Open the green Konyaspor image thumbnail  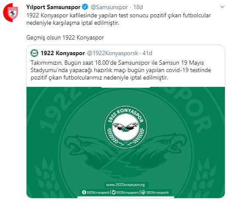[x=126, y=142]
